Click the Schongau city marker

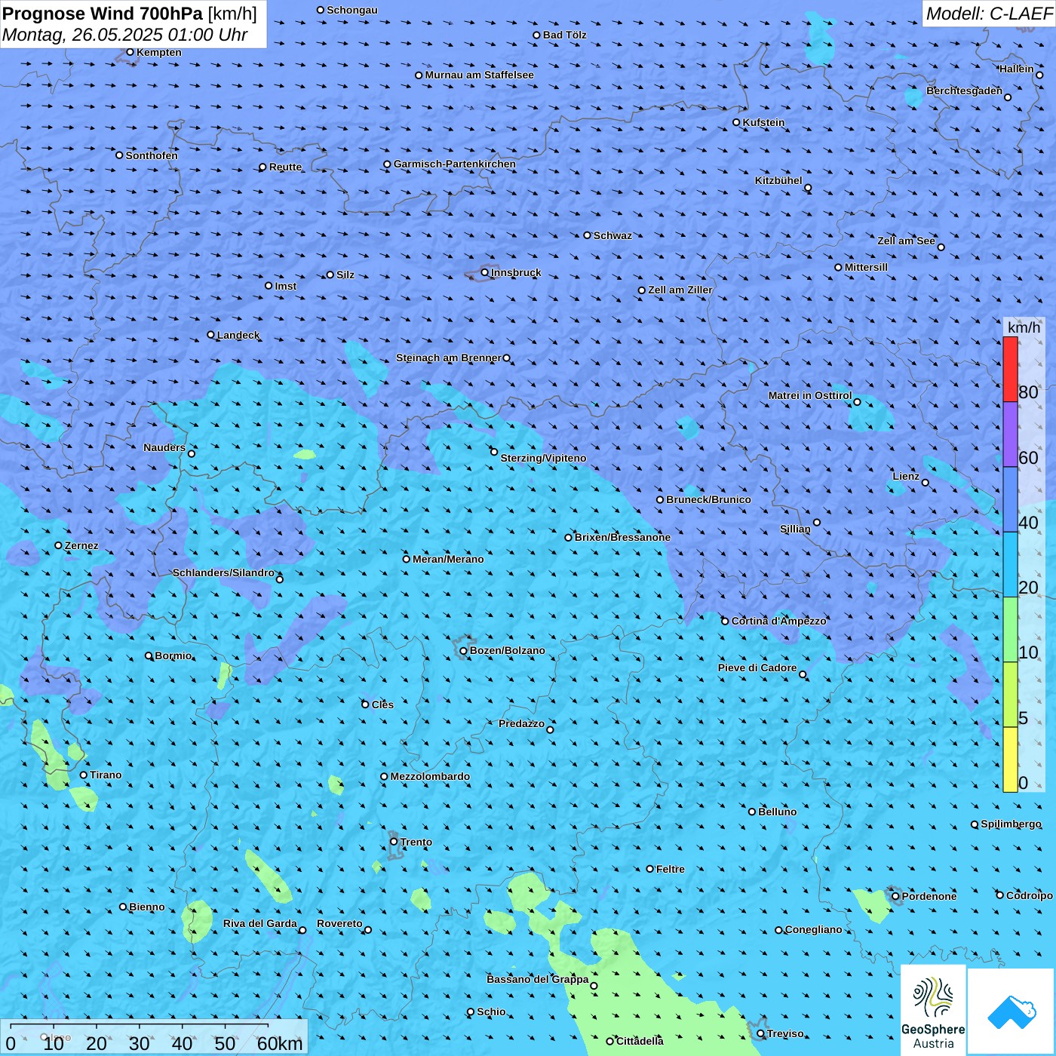click(321, 10)
